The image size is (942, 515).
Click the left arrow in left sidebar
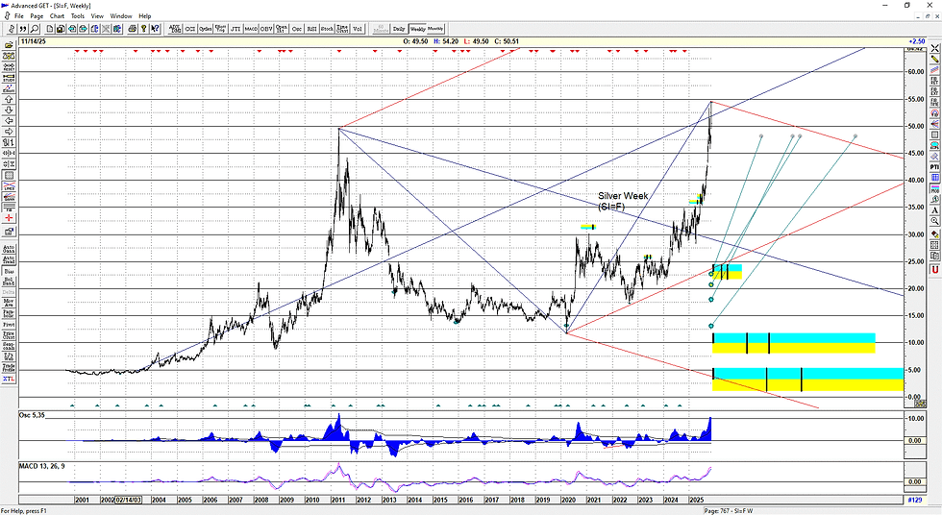pyautogui.click(x=9, y=121)
